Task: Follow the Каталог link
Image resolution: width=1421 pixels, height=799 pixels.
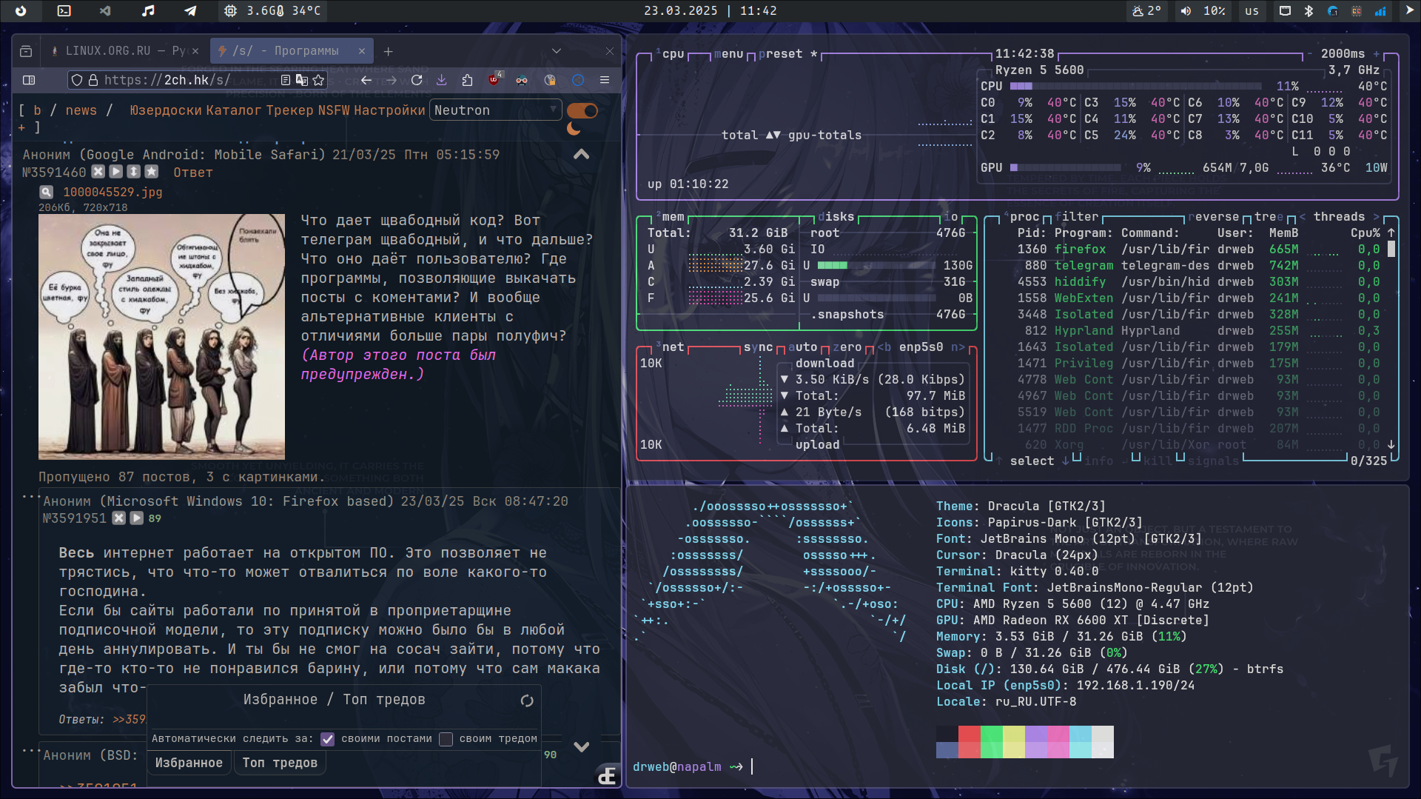Action: tap(234, 110)
